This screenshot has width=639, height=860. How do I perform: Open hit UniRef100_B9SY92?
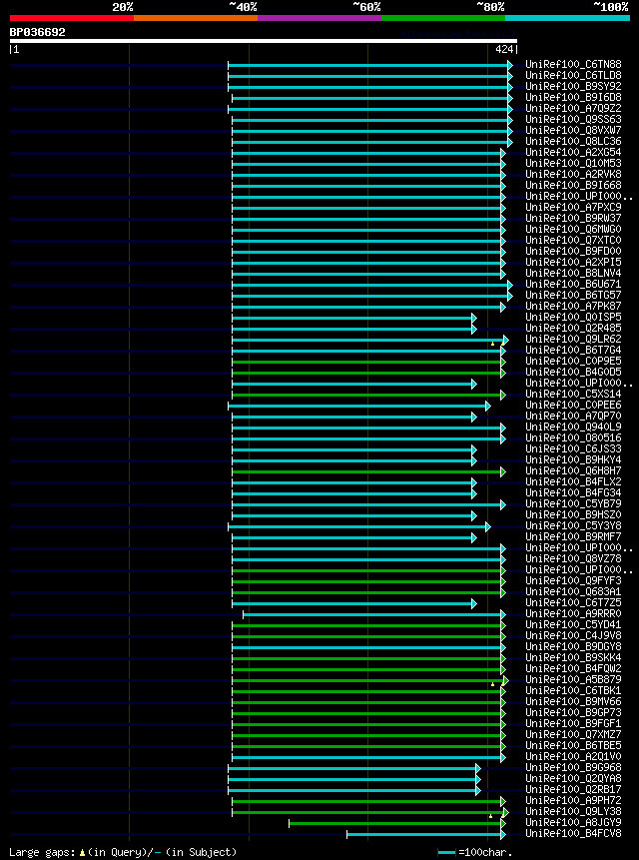[573, 87]
